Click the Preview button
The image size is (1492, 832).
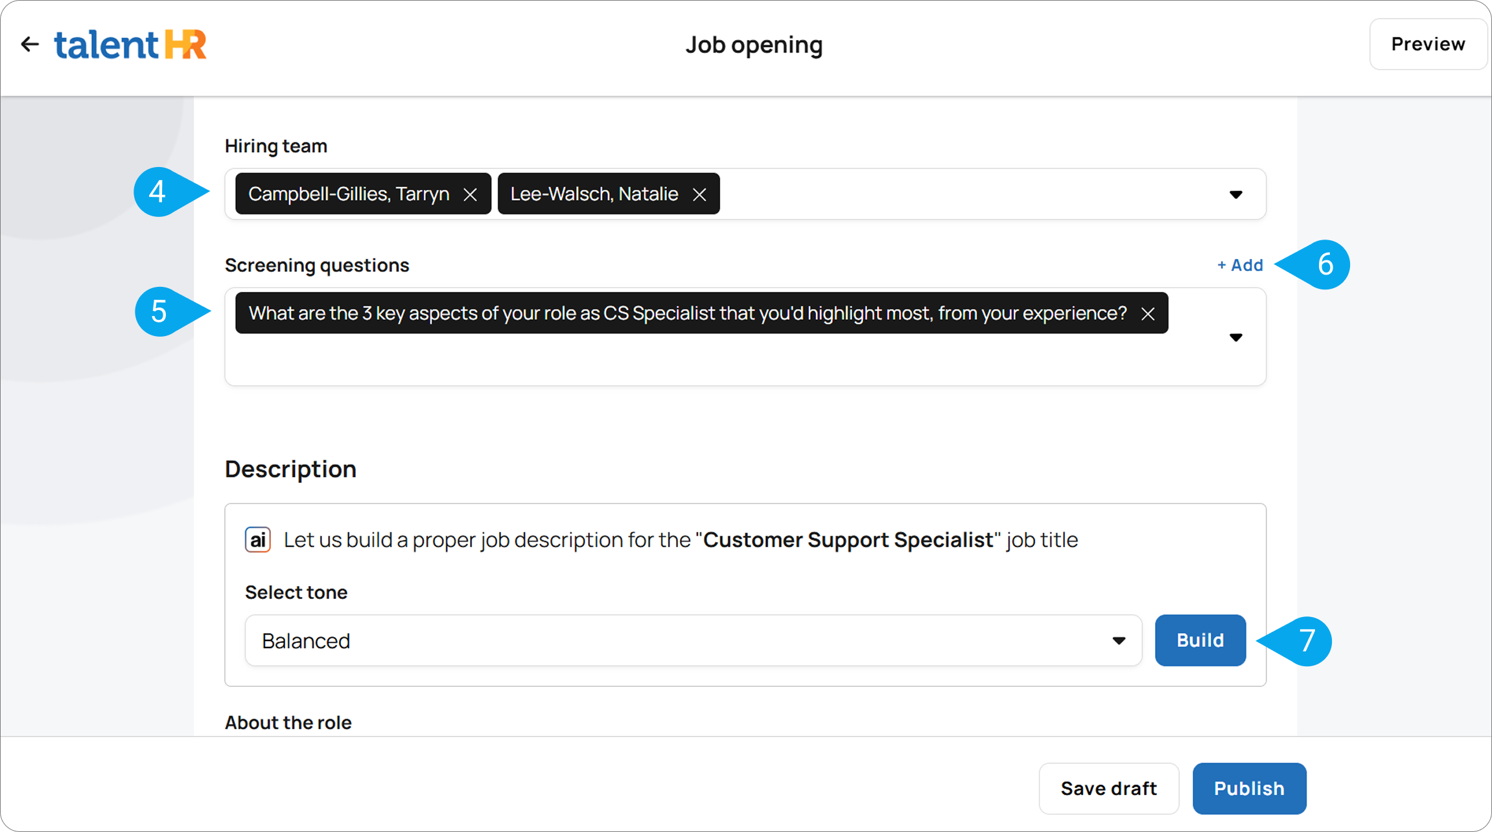(x=1427, y=44)
